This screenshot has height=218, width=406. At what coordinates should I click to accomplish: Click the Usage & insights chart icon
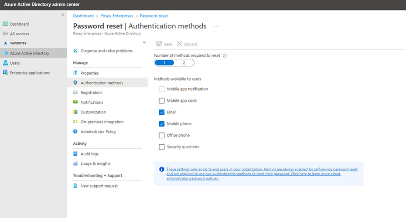pyautogui.click(x=75, y=163)
